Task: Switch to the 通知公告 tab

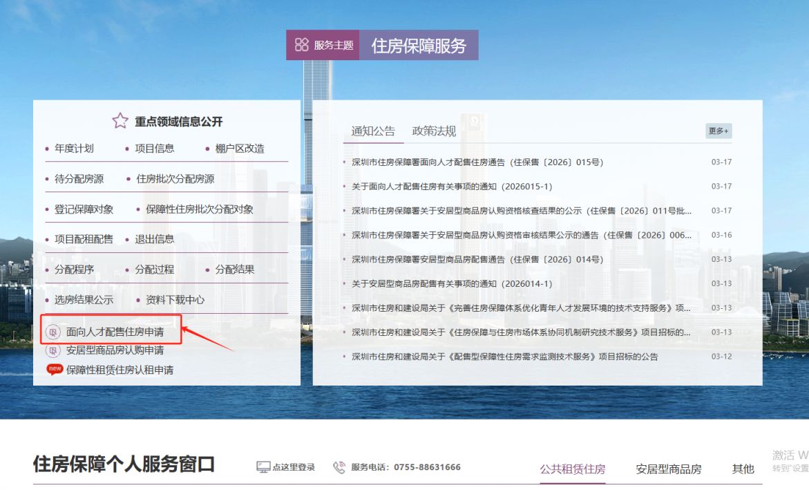Action: 373,131
